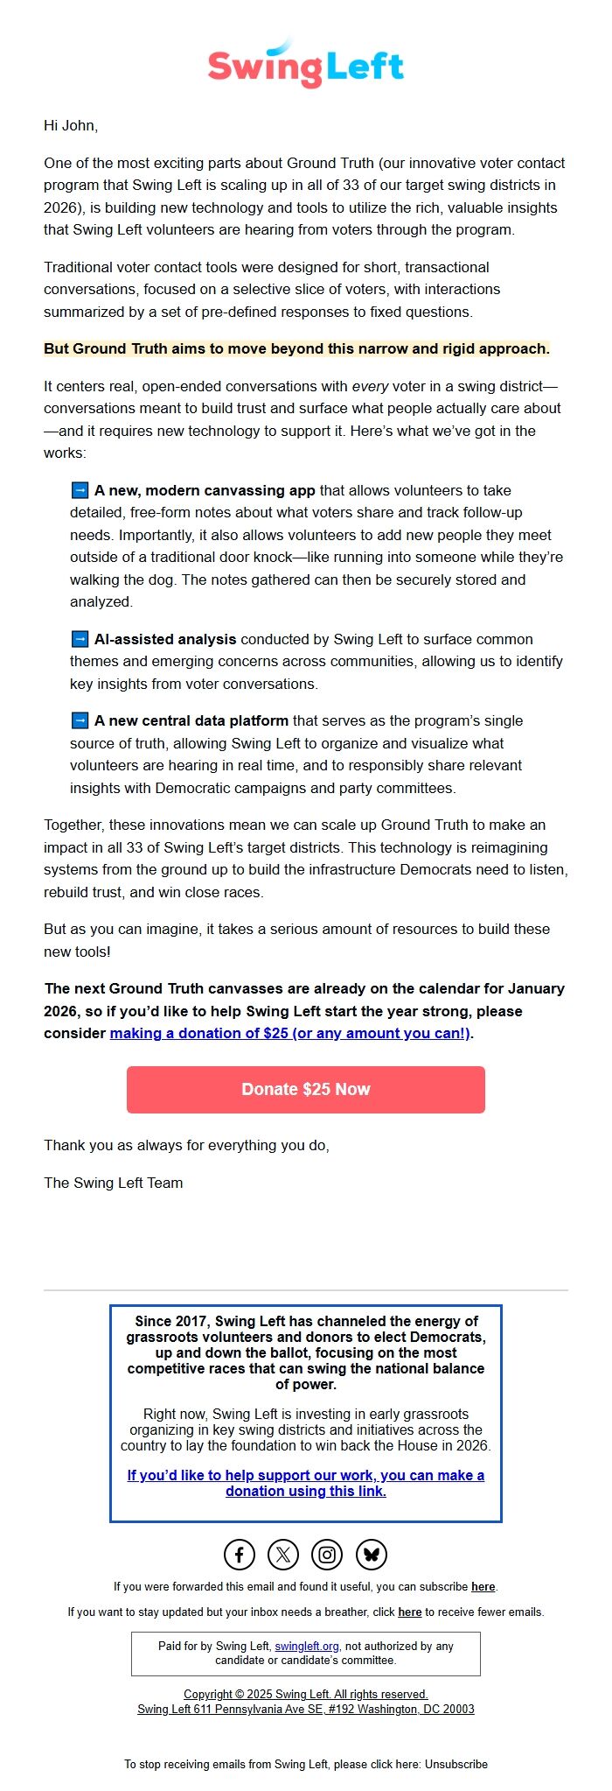Click the Swing Left logo at the top

pos(306,63)
